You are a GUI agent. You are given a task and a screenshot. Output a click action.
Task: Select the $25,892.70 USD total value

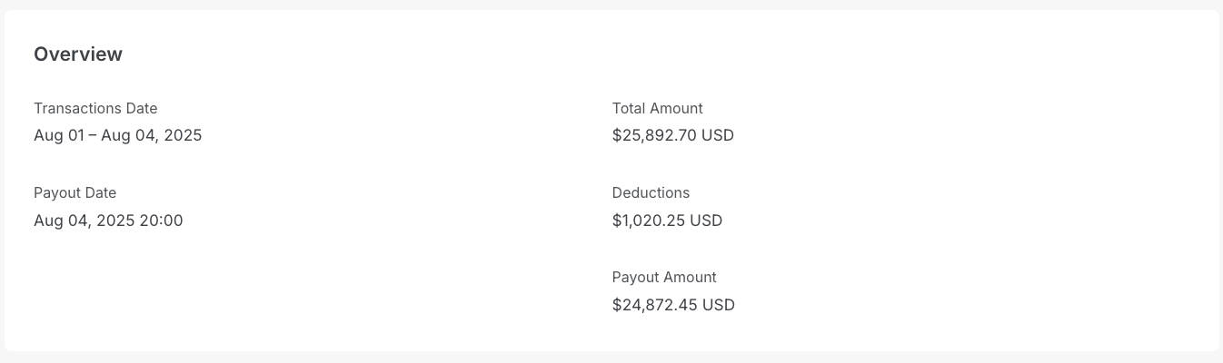[672, 136]
